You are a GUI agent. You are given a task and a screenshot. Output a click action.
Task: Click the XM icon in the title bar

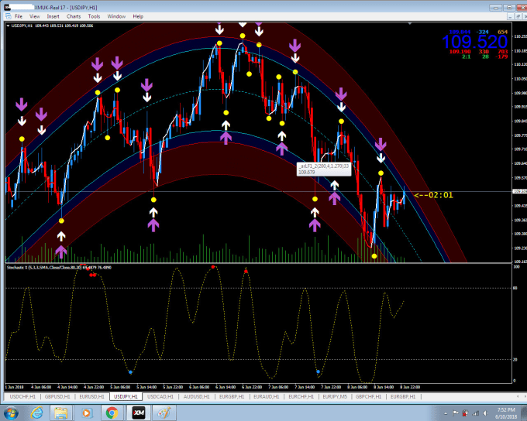7,7
